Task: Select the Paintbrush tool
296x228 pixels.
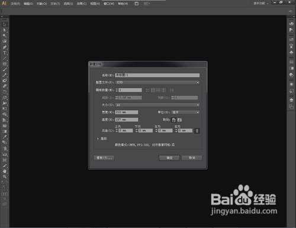Action: point(5,69)
